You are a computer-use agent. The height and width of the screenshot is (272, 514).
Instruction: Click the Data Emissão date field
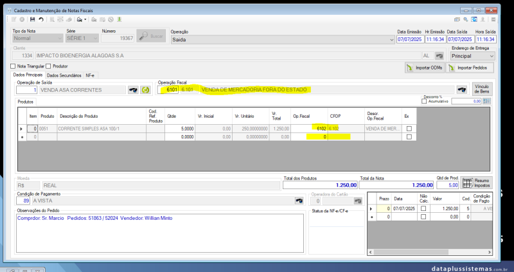[410, 39]
